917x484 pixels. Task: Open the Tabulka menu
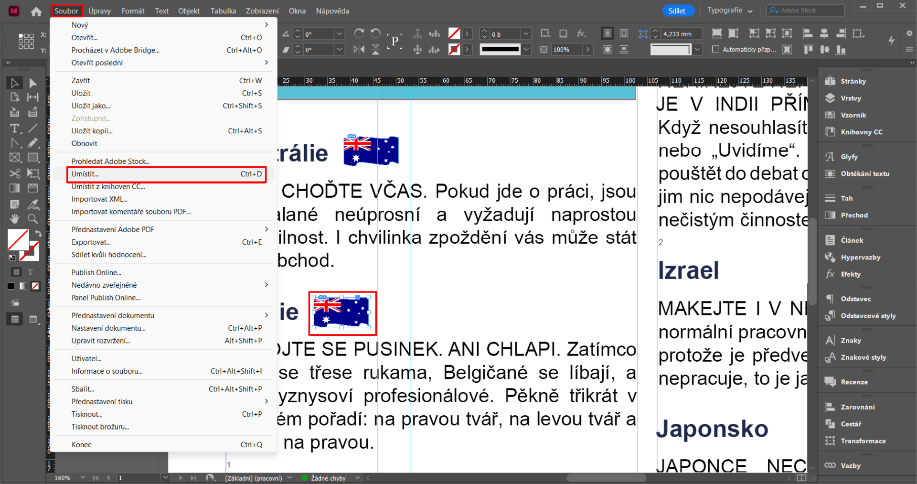pos(223,11)
